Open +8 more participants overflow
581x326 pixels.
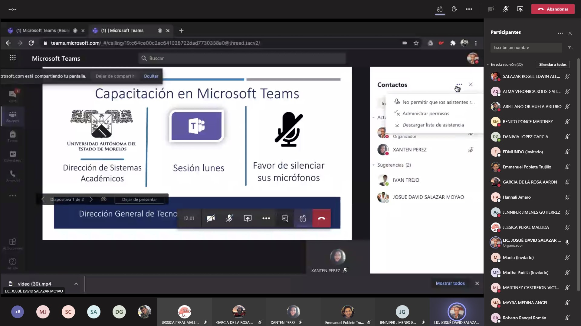18,312
